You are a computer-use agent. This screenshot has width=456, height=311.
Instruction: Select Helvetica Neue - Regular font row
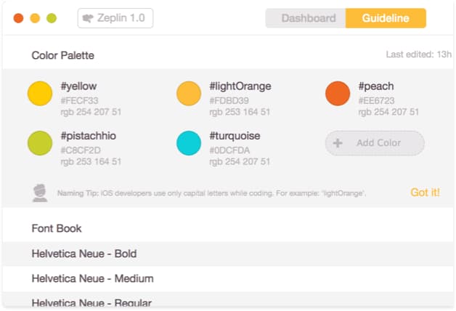tap(228, 300)
